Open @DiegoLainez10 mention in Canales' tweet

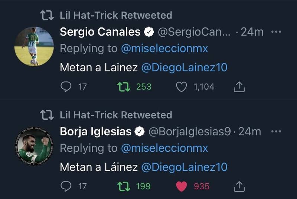coord(184,67)
